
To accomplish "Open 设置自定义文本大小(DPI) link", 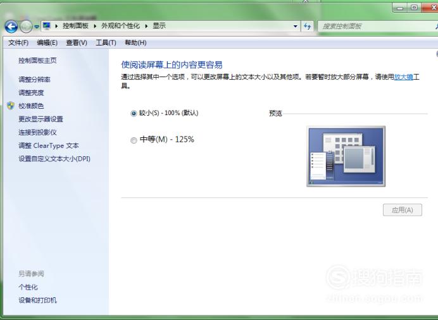I will 54,159.
